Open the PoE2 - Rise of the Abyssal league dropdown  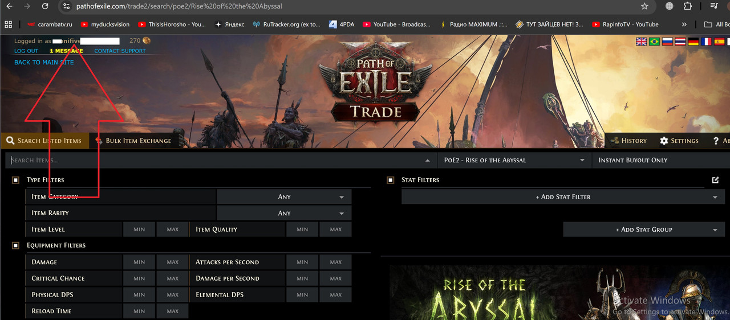pyautogui.click(x=514, y=160)
